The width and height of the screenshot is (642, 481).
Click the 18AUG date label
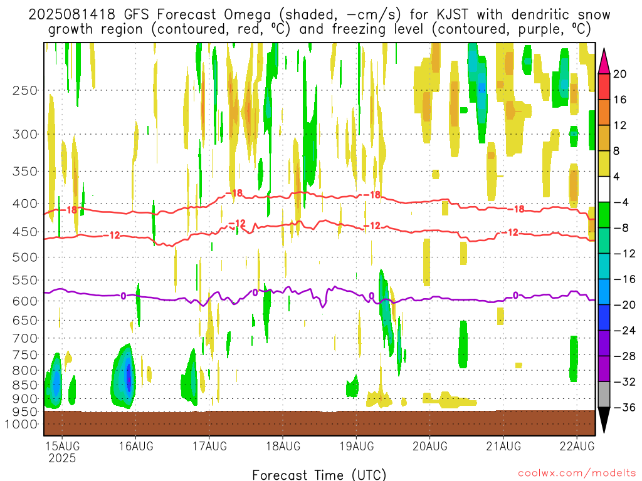[283, 446]
